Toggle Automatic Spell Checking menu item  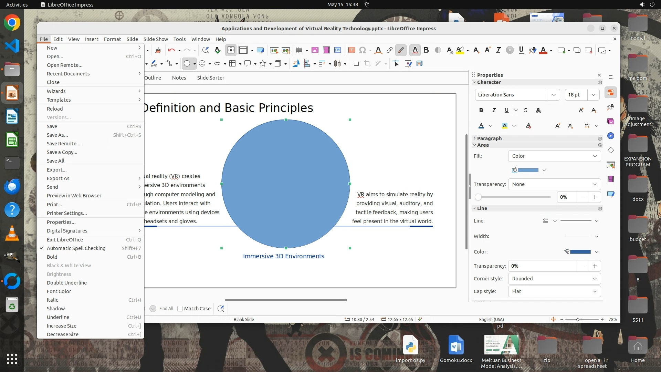tap(76, 248)
